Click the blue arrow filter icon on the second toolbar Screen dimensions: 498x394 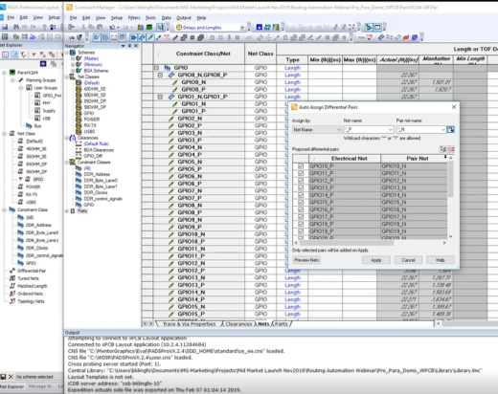tap(133, 37)
